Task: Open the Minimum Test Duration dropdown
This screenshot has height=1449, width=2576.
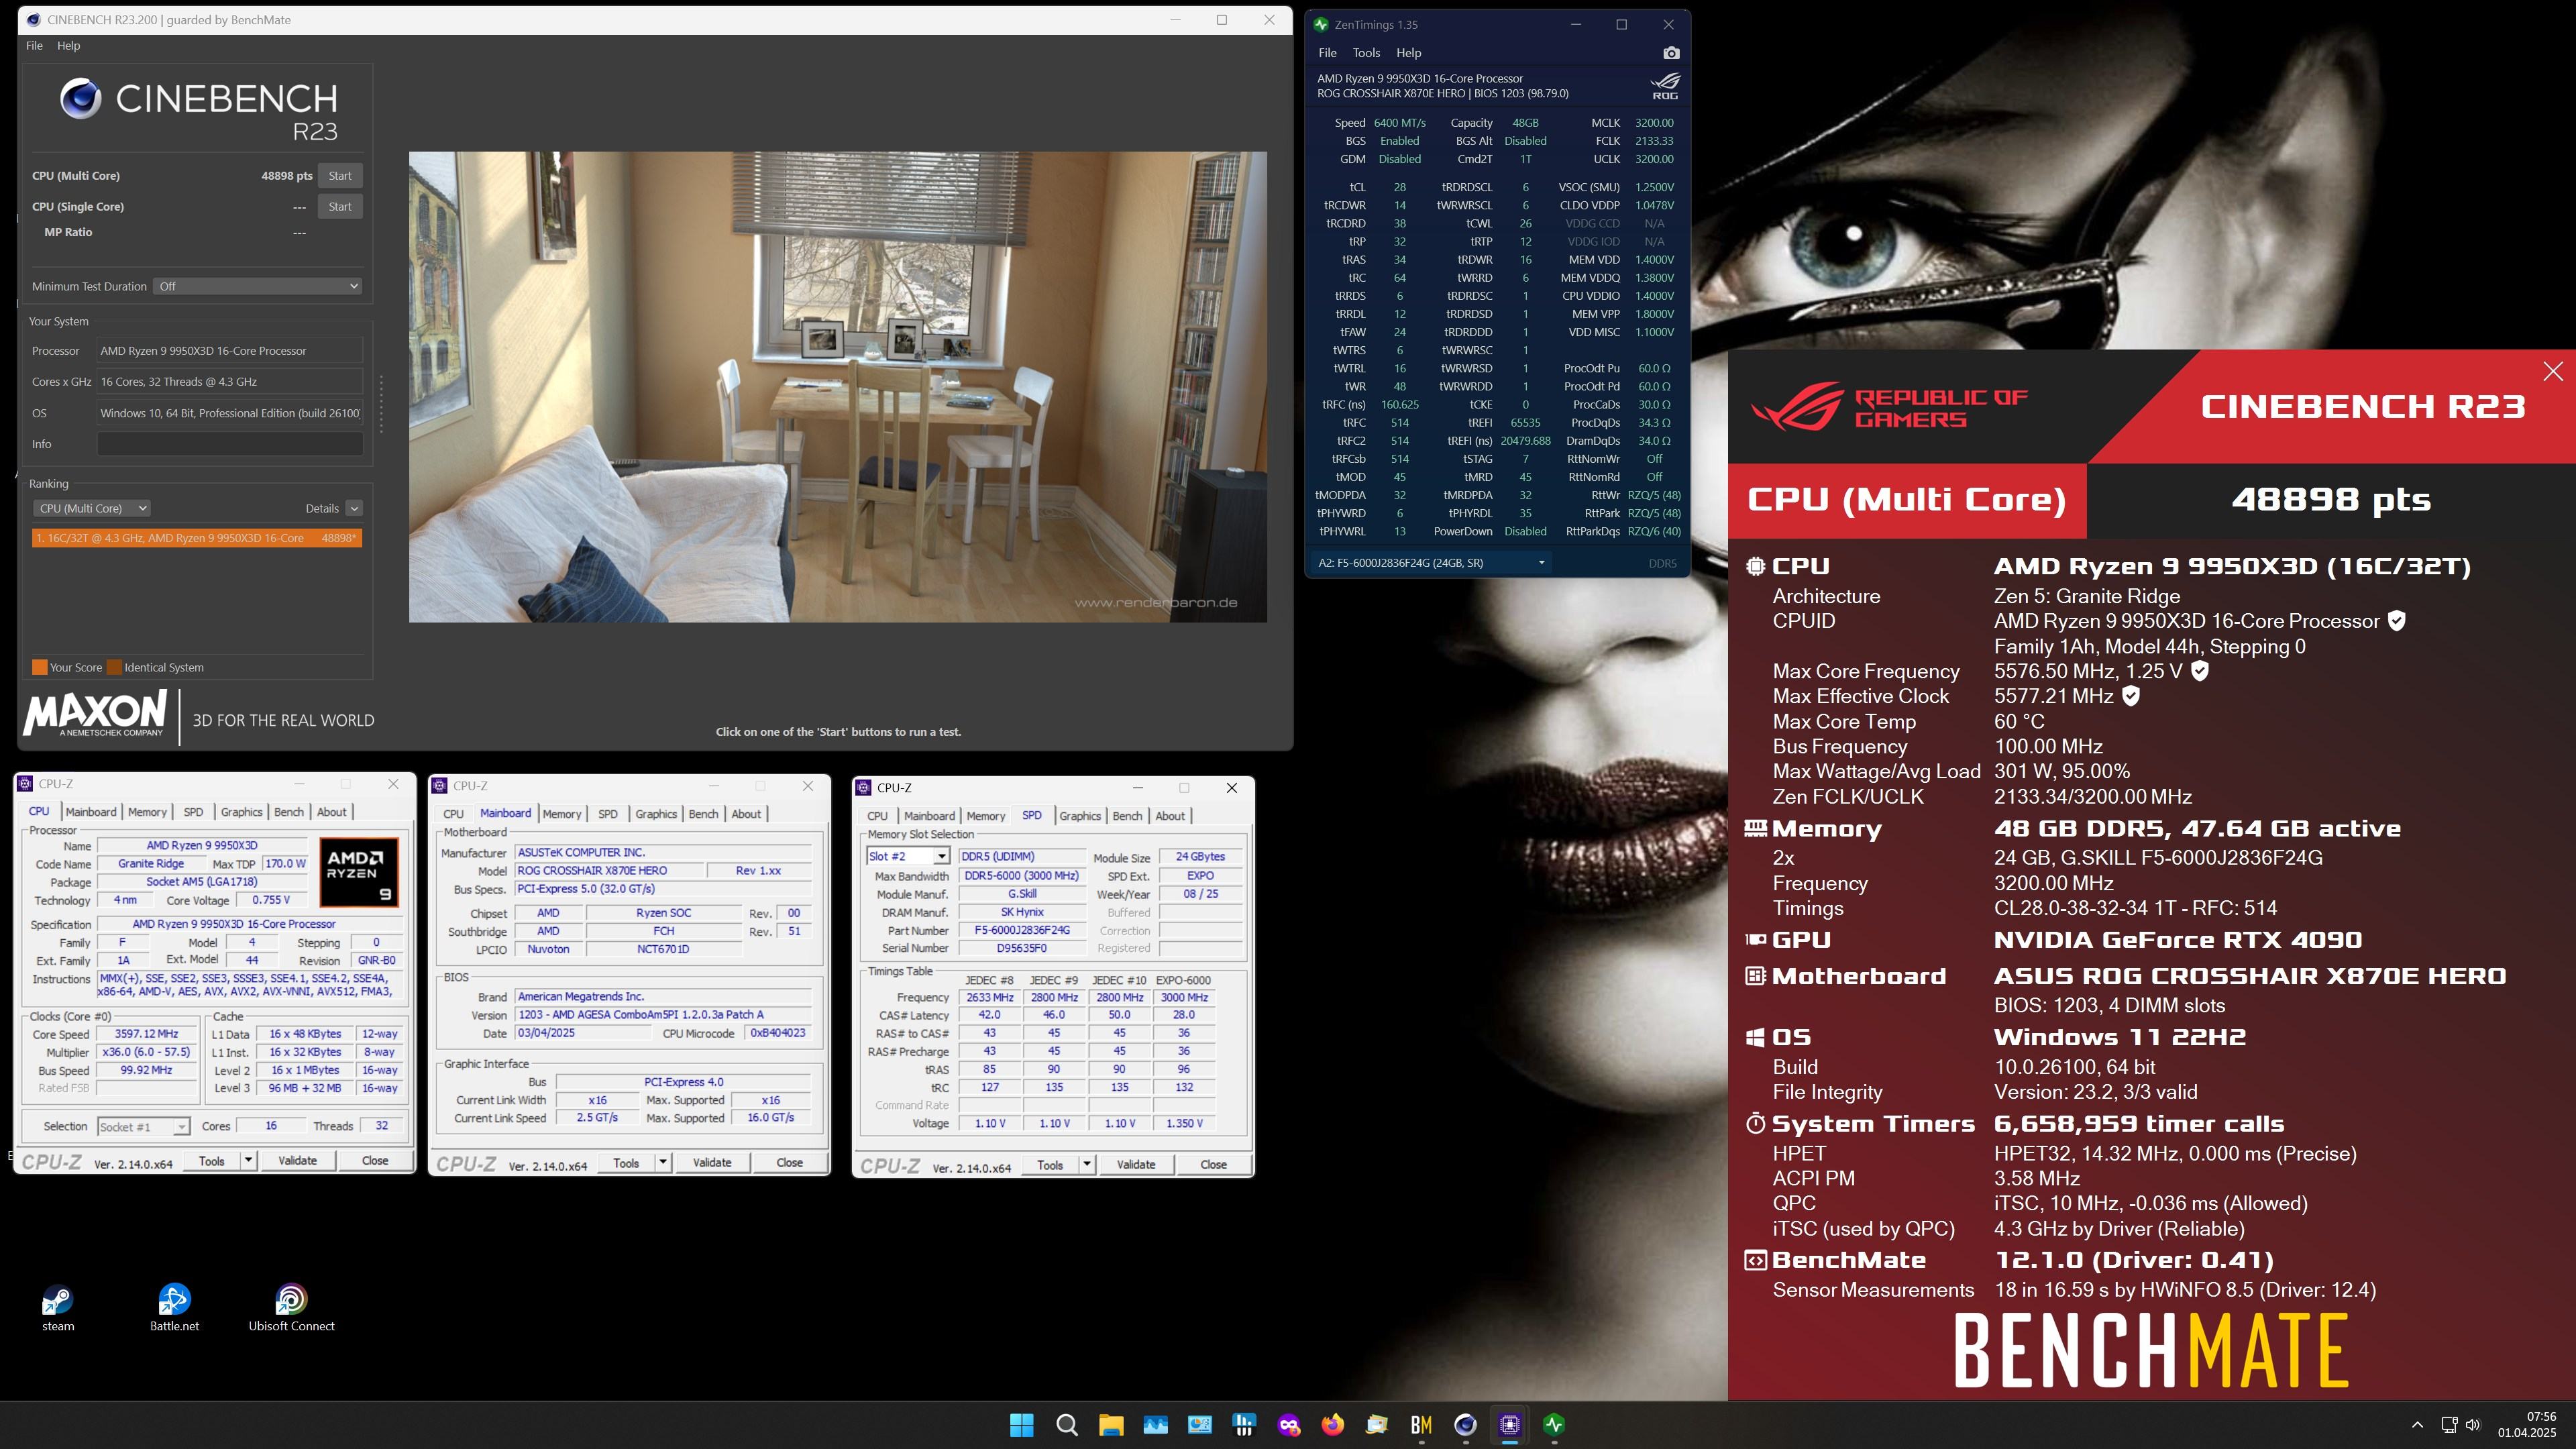Action: (258, 286)
